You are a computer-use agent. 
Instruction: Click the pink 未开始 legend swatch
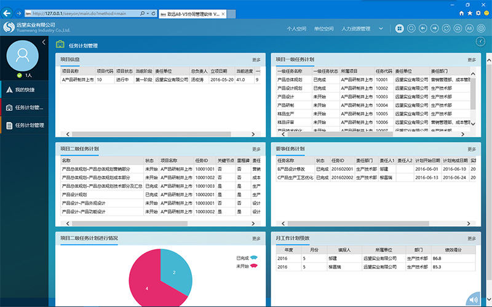coord(253,266)
